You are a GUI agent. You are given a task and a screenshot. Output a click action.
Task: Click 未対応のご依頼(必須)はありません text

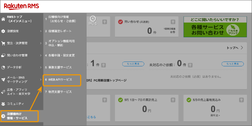pos(196,77)
